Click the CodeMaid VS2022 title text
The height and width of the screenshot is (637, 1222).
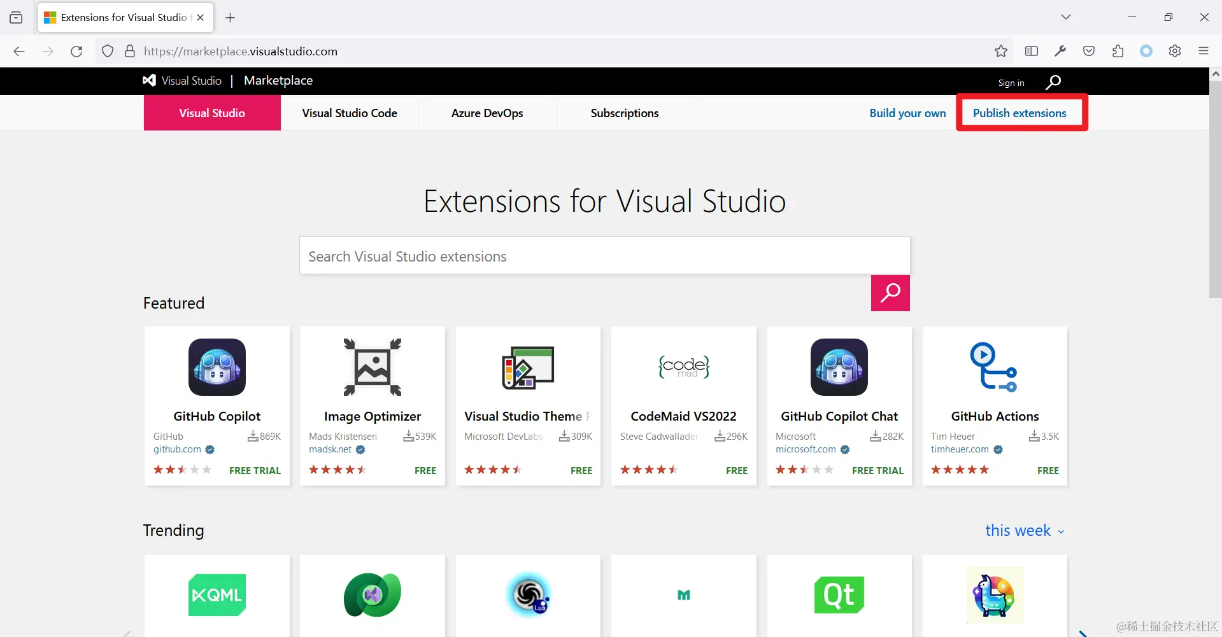point(684,416)
